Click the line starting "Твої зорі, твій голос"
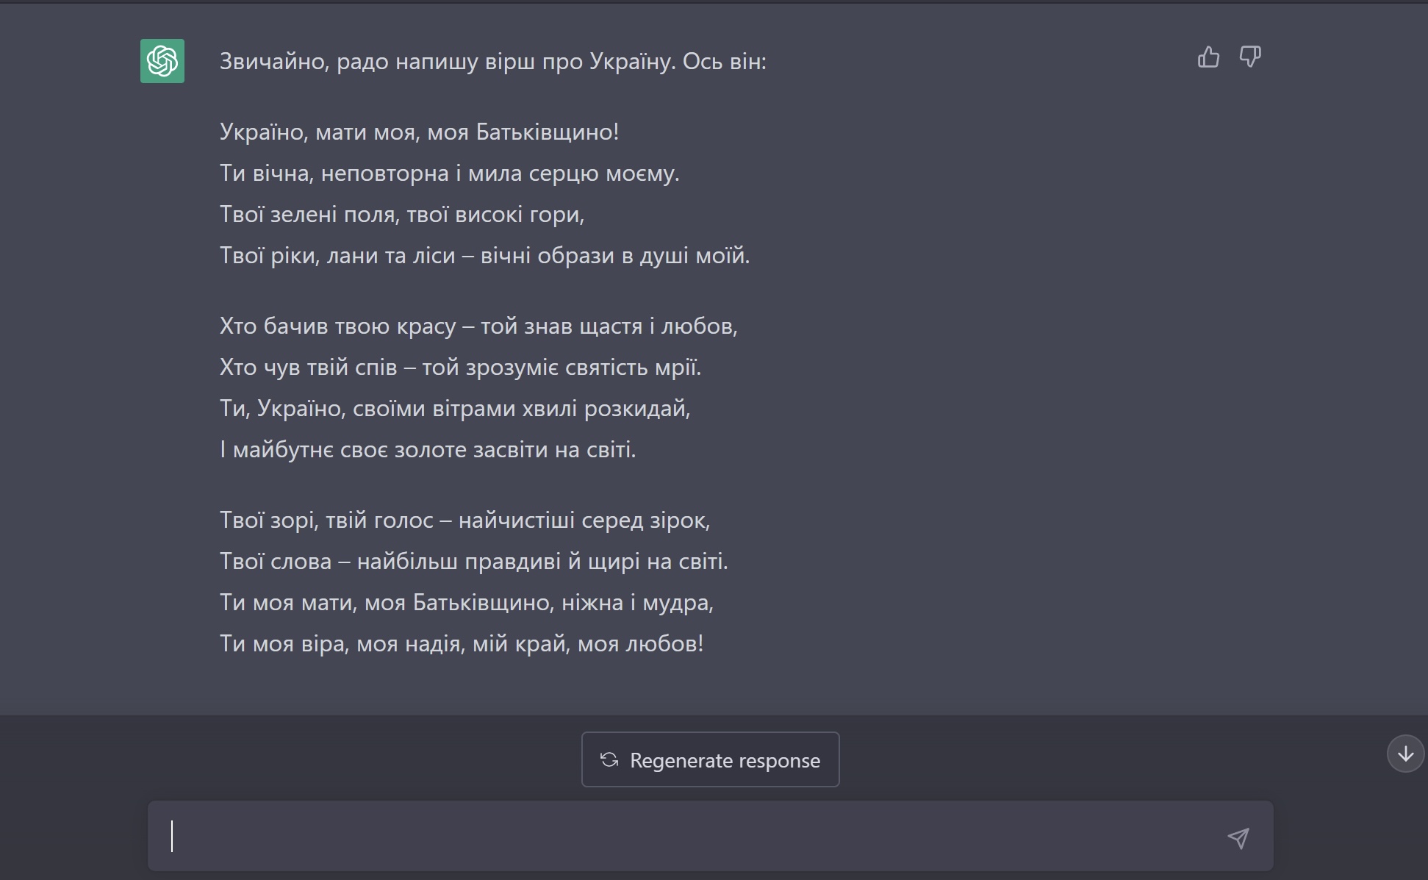Viewport: 1428px width, 880px height. click(x=464, y=521)
